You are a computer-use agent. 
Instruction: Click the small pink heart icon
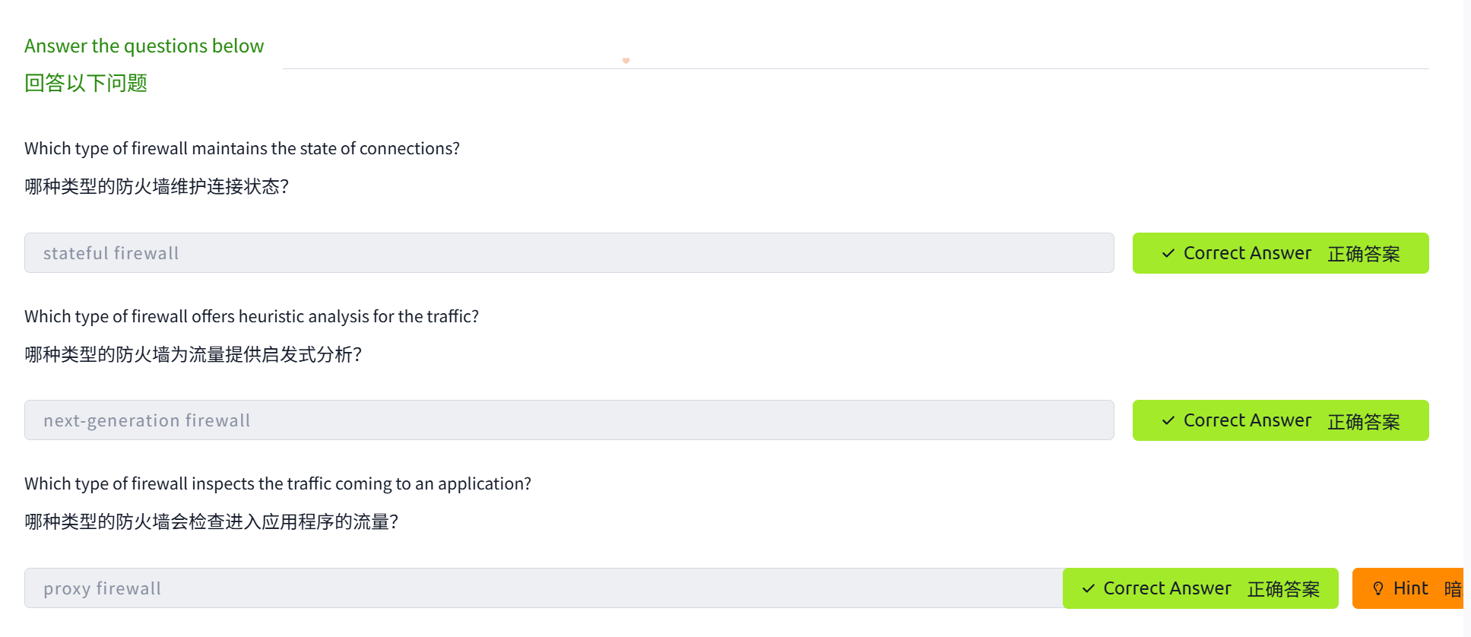pos(626,61)
